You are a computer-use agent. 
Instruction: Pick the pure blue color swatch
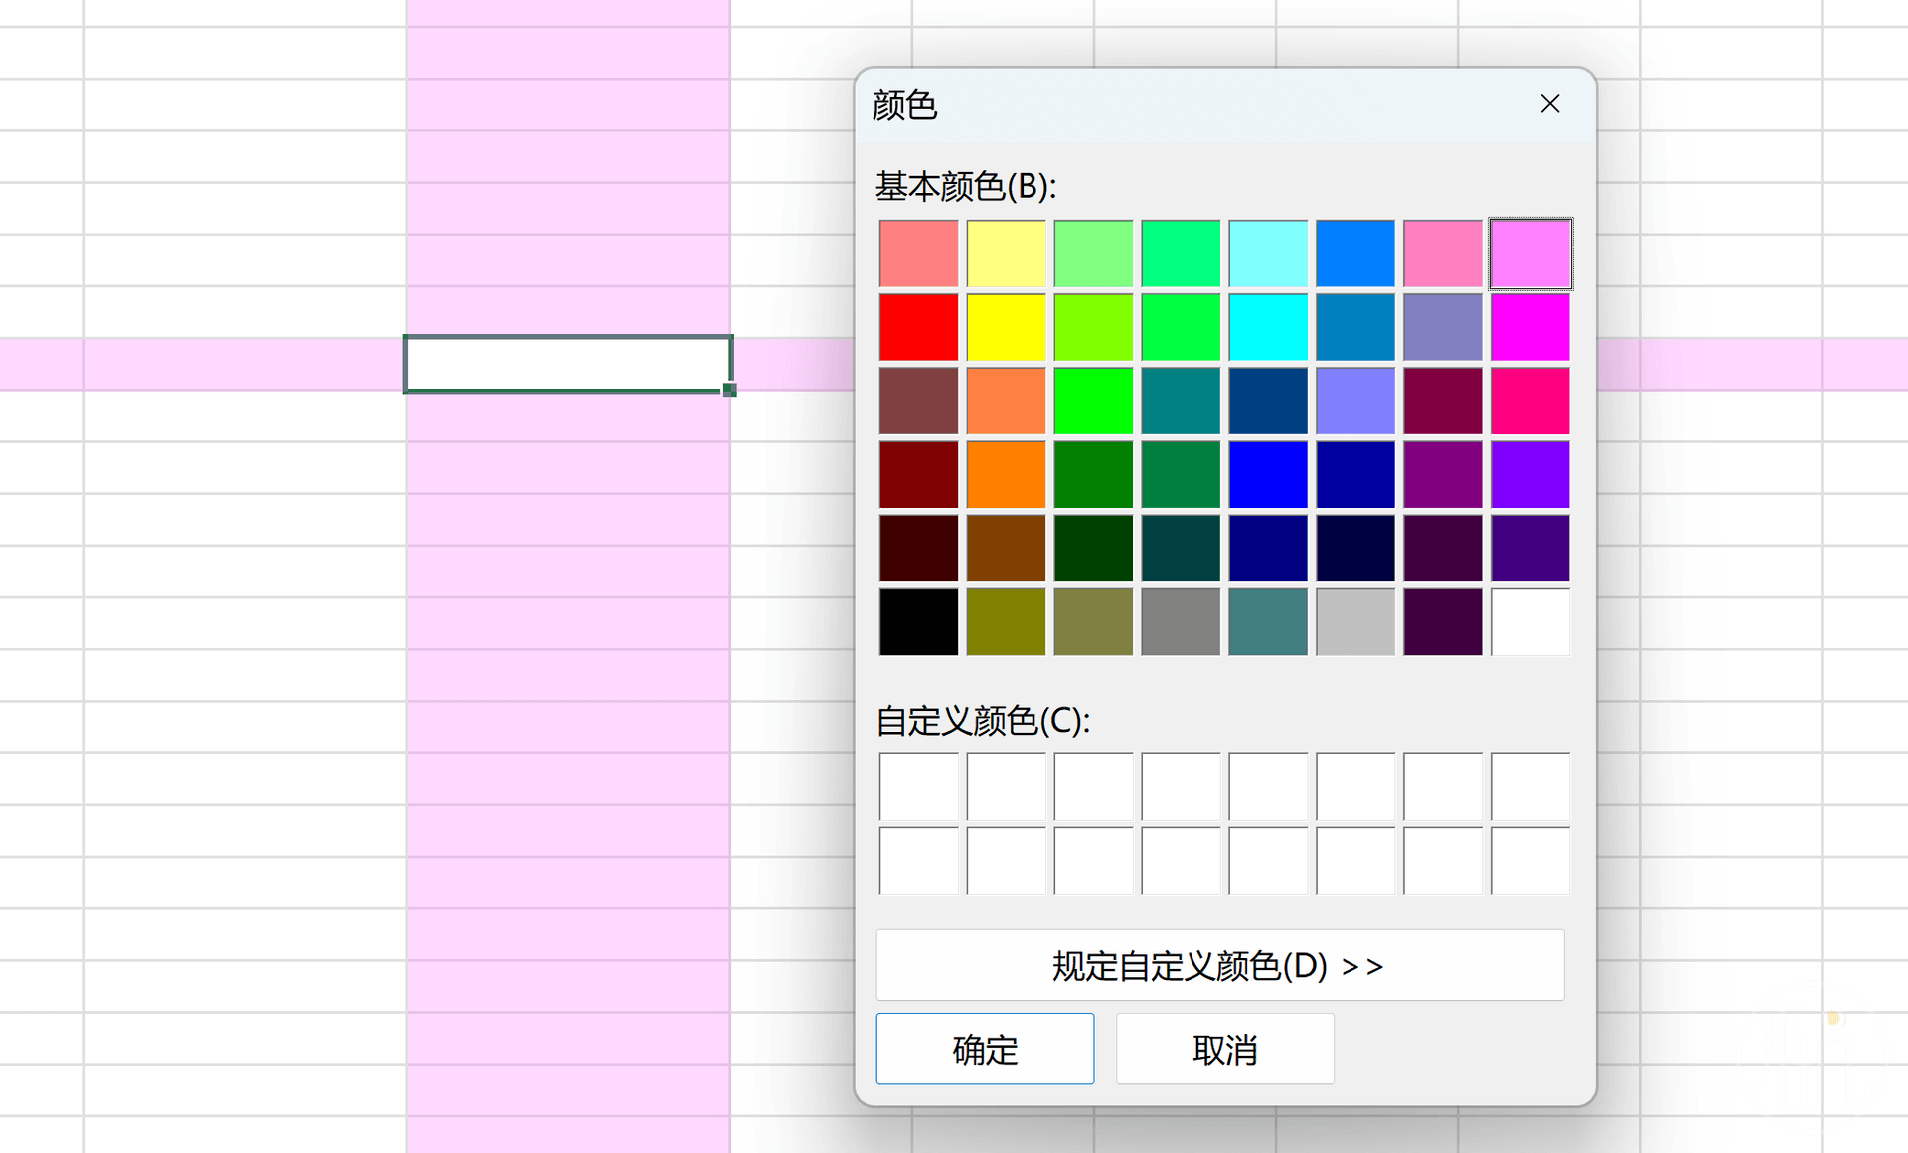click(1268, 475)
